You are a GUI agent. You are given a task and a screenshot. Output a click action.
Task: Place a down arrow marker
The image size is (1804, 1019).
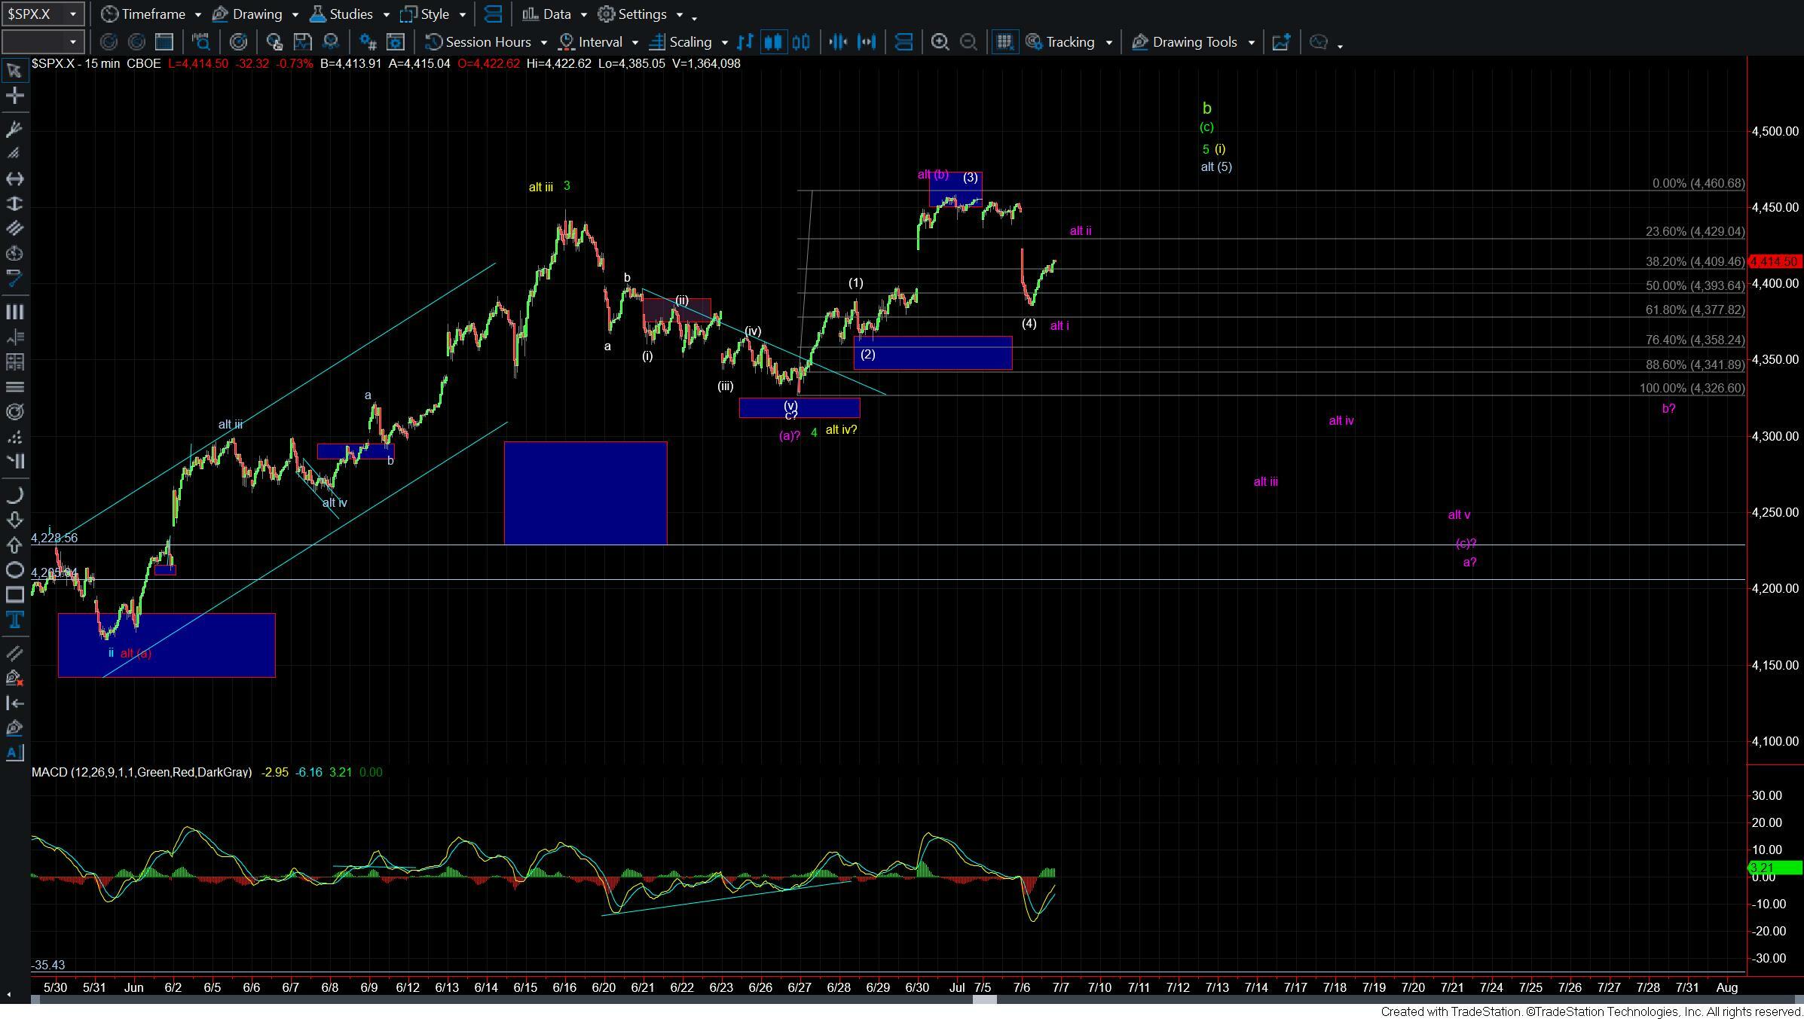click(x=14, y=520)
